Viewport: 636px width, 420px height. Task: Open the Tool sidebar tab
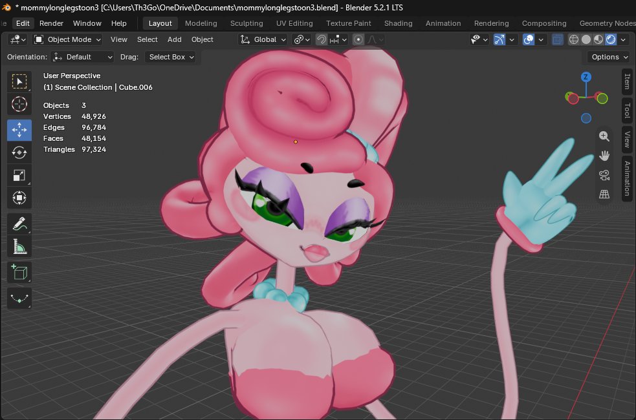tap(627, 110)
